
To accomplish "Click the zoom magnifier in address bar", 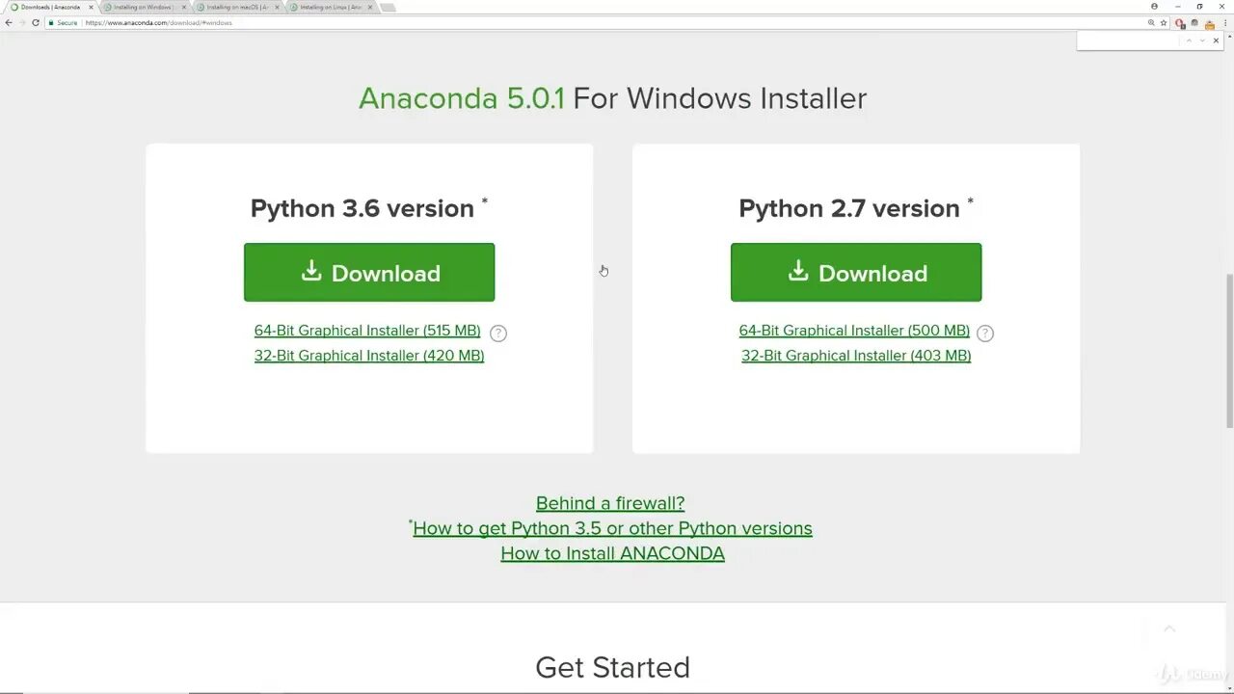I will (1151, 22).
